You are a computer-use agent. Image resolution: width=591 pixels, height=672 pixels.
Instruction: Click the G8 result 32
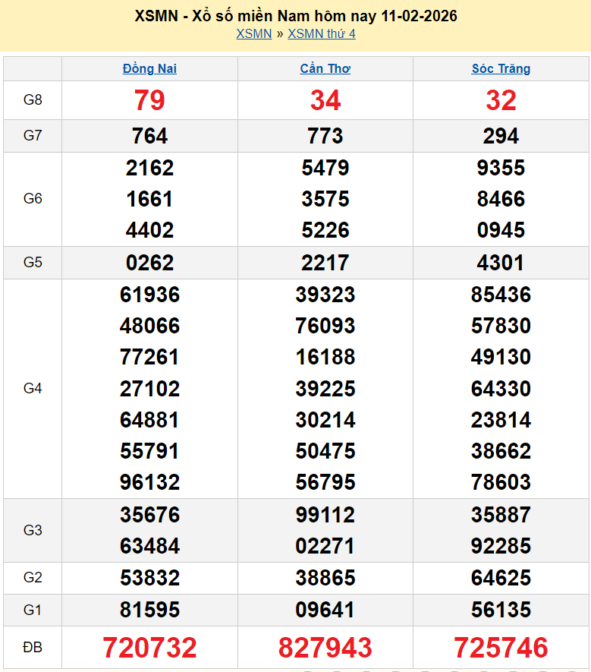click(501, 100)
